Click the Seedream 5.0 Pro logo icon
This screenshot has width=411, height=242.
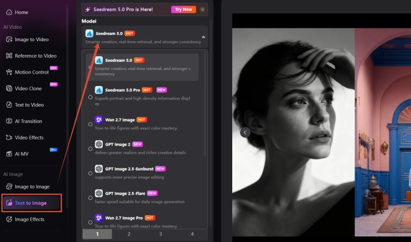tap(99, 90)
